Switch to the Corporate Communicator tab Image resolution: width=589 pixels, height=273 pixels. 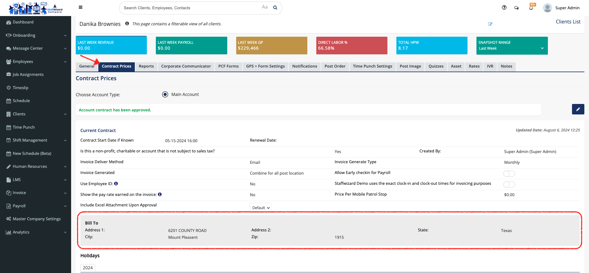click(x=186, y=66)
